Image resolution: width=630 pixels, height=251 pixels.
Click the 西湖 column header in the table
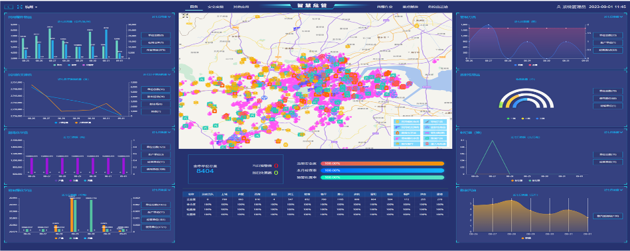pos(257,194)
